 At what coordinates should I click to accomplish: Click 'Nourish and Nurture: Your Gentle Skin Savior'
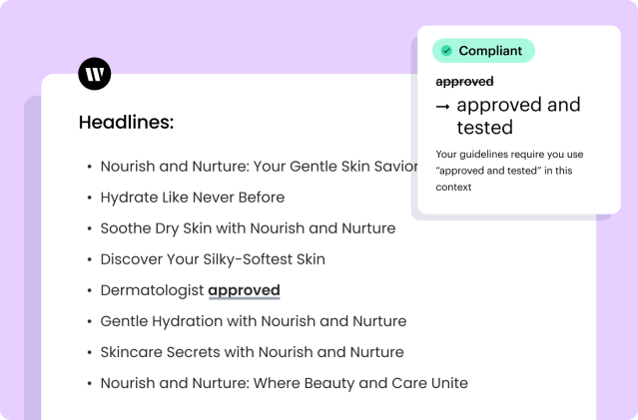click(260, 167)
